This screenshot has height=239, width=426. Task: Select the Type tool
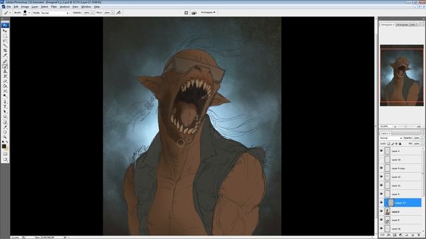(5, 106)
